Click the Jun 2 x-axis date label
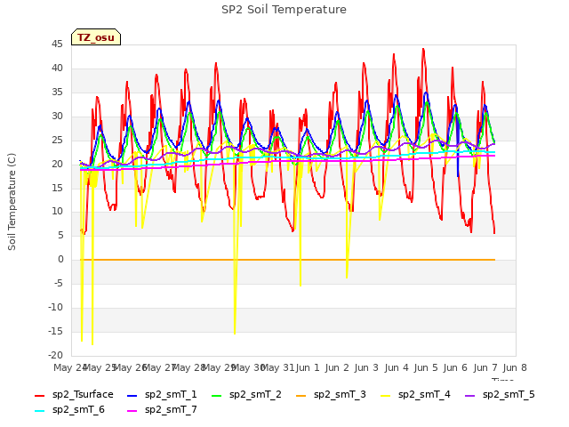Viewport: 569px width, 427px height. pos(337,367)
